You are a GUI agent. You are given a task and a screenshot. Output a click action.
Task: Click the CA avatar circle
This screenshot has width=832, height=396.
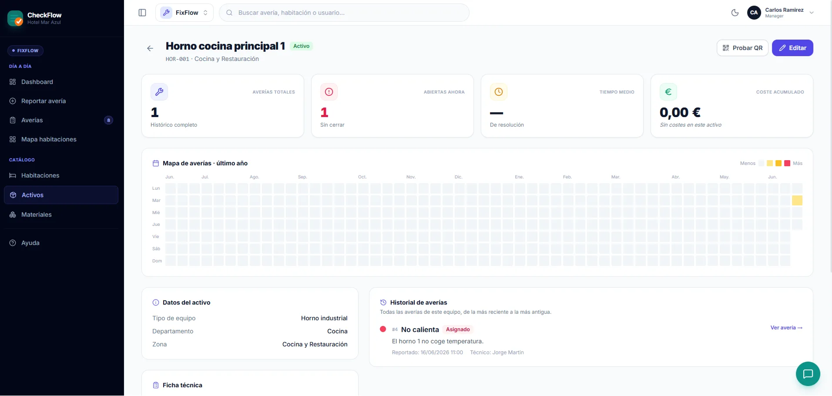[x=754, y=13]
